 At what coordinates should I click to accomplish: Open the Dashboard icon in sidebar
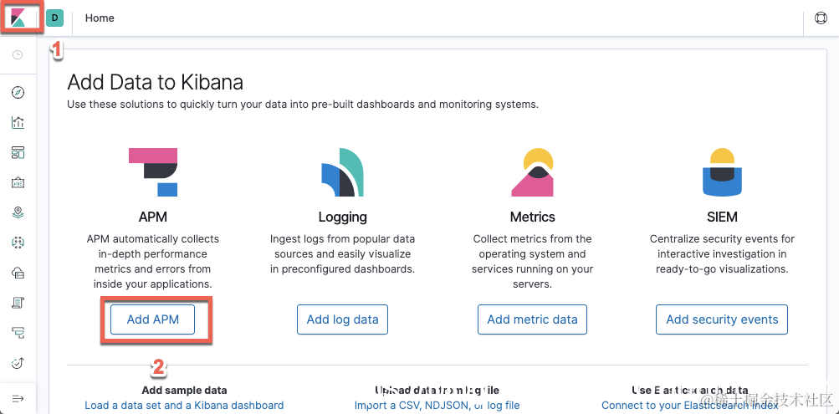pos(18,152)
